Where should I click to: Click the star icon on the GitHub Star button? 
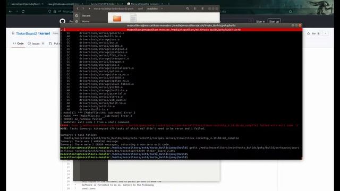click(x=308, y=33)
